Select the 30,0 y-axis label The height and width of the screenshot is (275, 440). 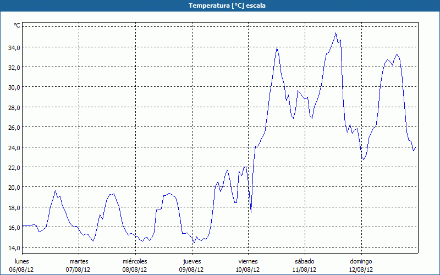point(14,87)
